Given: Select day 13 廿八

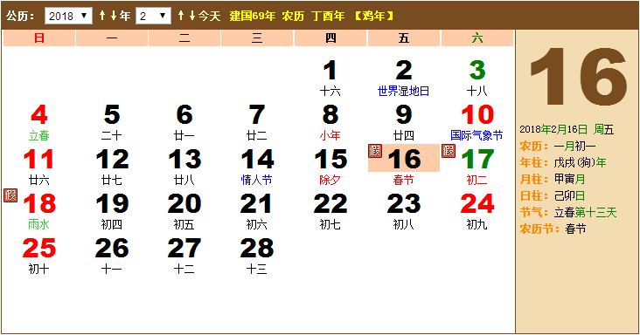Looking at the screenshot, I should pyautogui.click(x=184, y=167).
